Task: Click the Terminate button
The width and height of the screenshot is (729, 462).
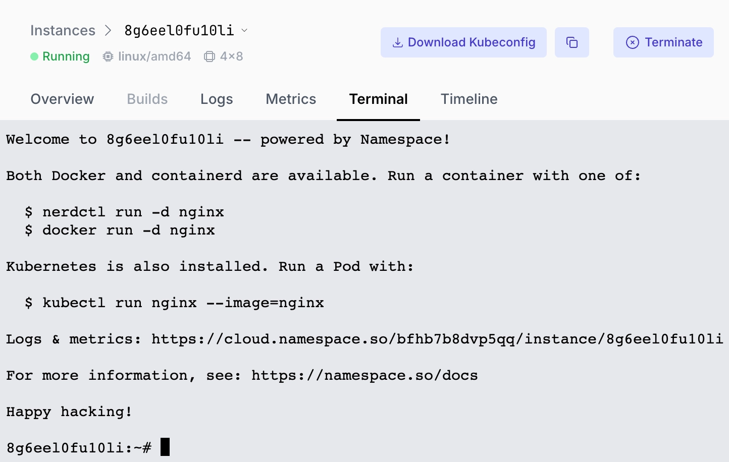Action: pos(663,42)
